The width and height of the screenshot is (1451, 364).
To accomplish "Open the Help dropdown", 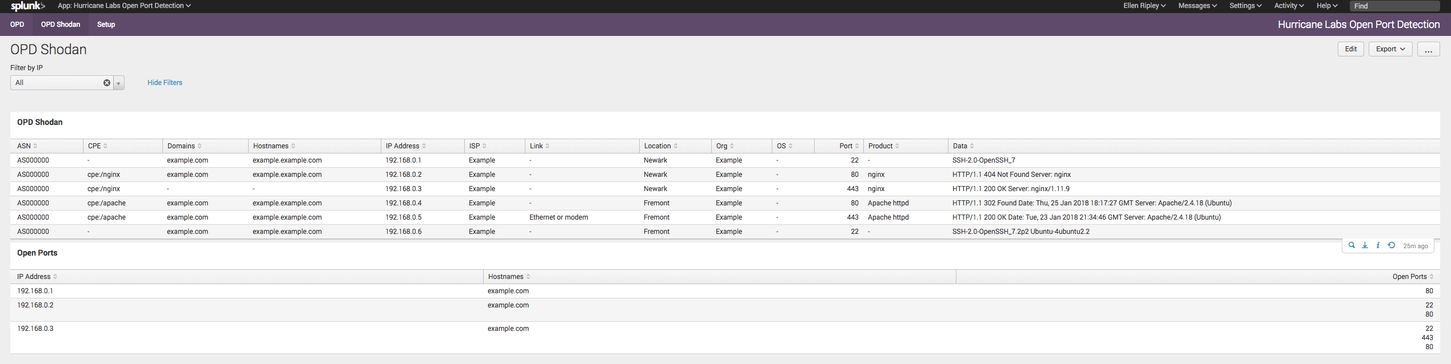I will click(1327, 6).
